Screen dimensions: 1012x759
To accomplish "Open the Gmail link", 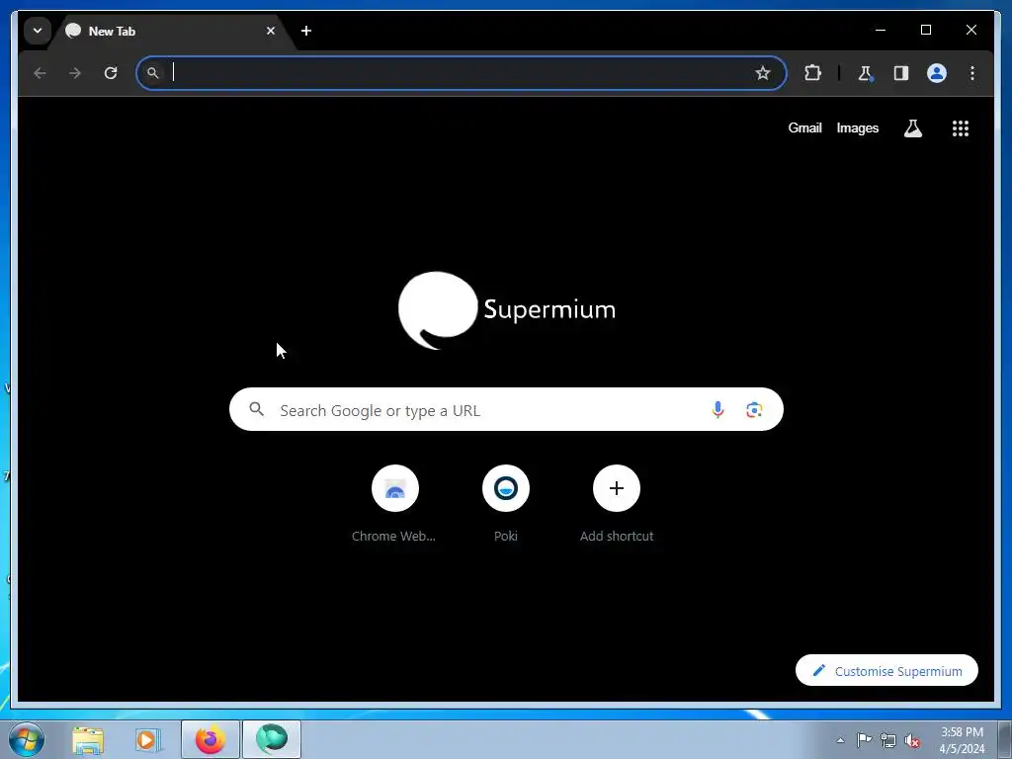I will point(804,127).
